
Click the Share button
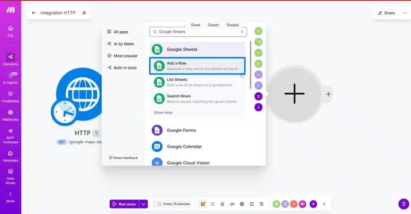[387, 13]
